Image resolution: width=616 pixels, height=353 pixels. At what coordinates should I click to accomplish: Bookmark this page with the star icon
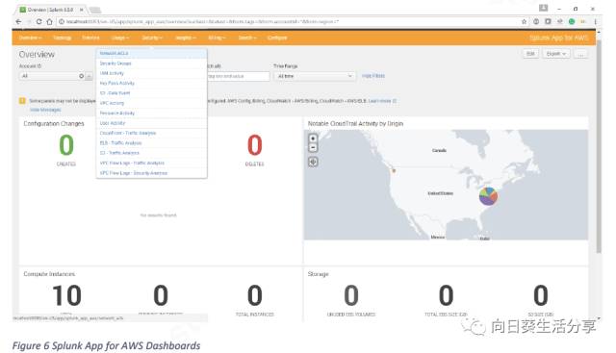coord(524,22)
